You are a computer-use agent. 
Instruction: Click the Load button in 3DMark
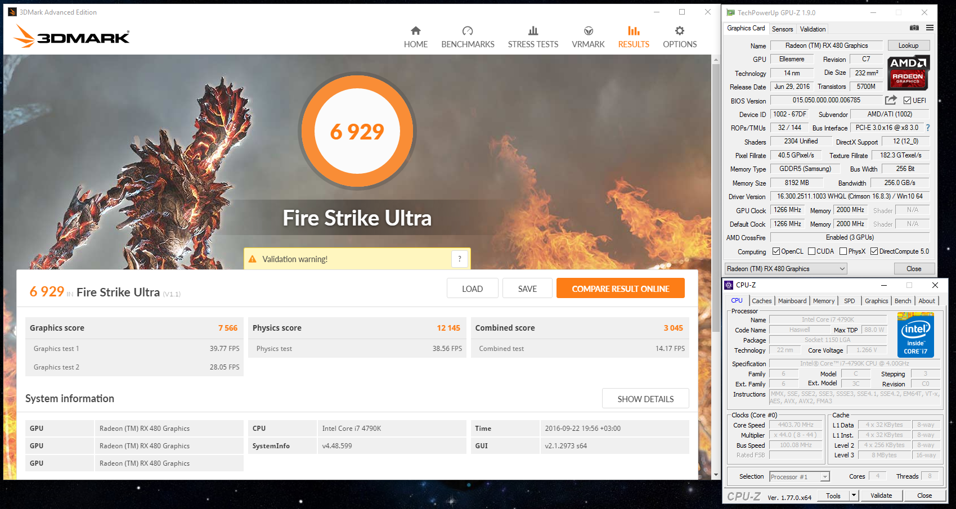(x=472, y=289)
